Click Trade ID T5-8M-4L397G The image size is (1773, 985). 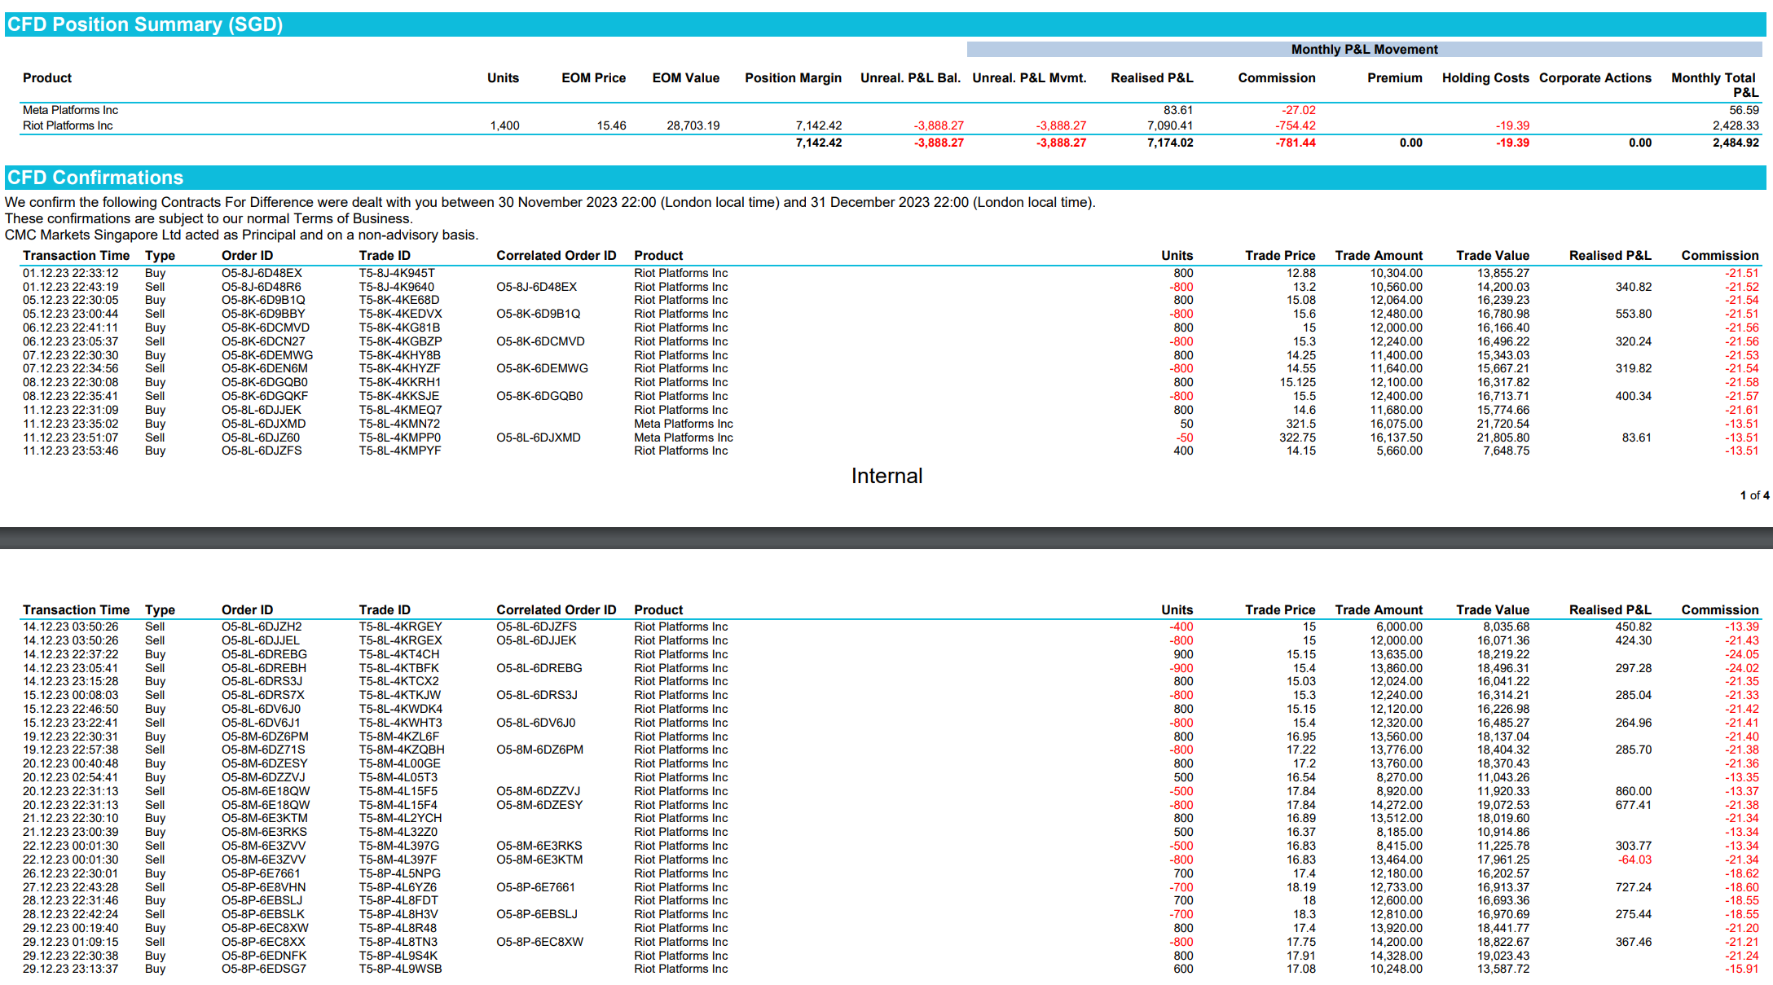399,846
